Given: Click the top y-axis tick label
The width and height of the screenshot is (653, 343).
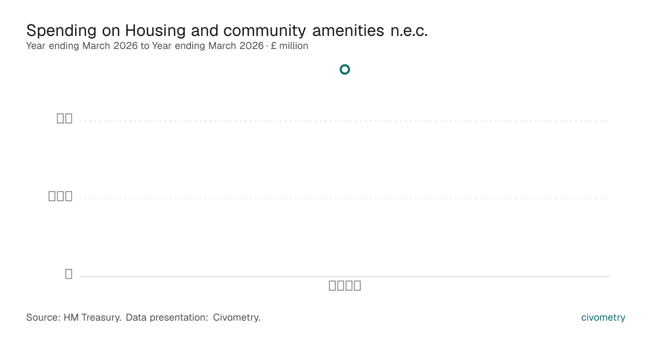Looking at the screenshot, I should tap(65, 118).
